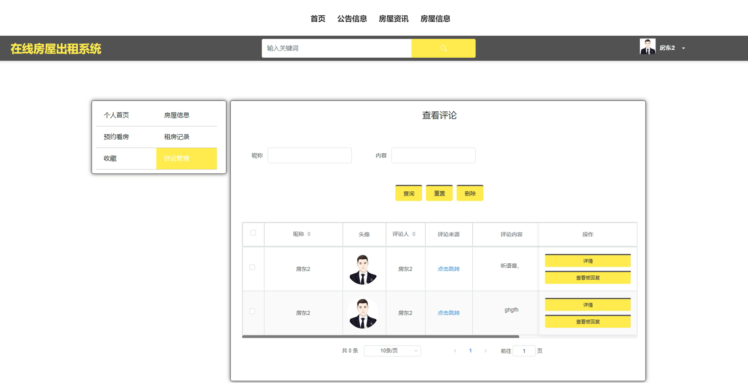Click 查看被回复 for the ghgfh comment

pyautogui.click(x=587, y=321)
